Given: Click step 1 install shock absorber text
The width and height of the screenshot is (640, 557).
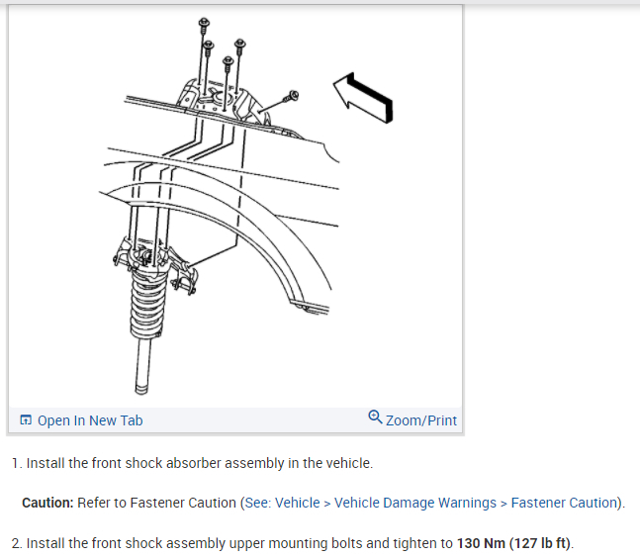Looking at the screenshot, I should pos(200,463).
